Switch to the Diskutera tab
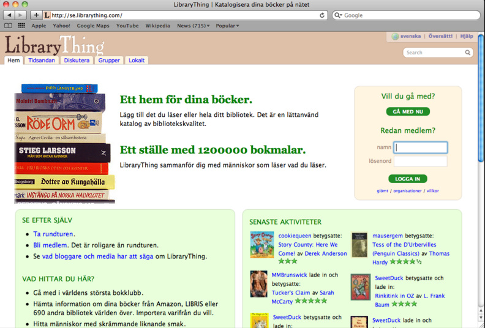This screenshot has height=328, width=485. point(77,61)
